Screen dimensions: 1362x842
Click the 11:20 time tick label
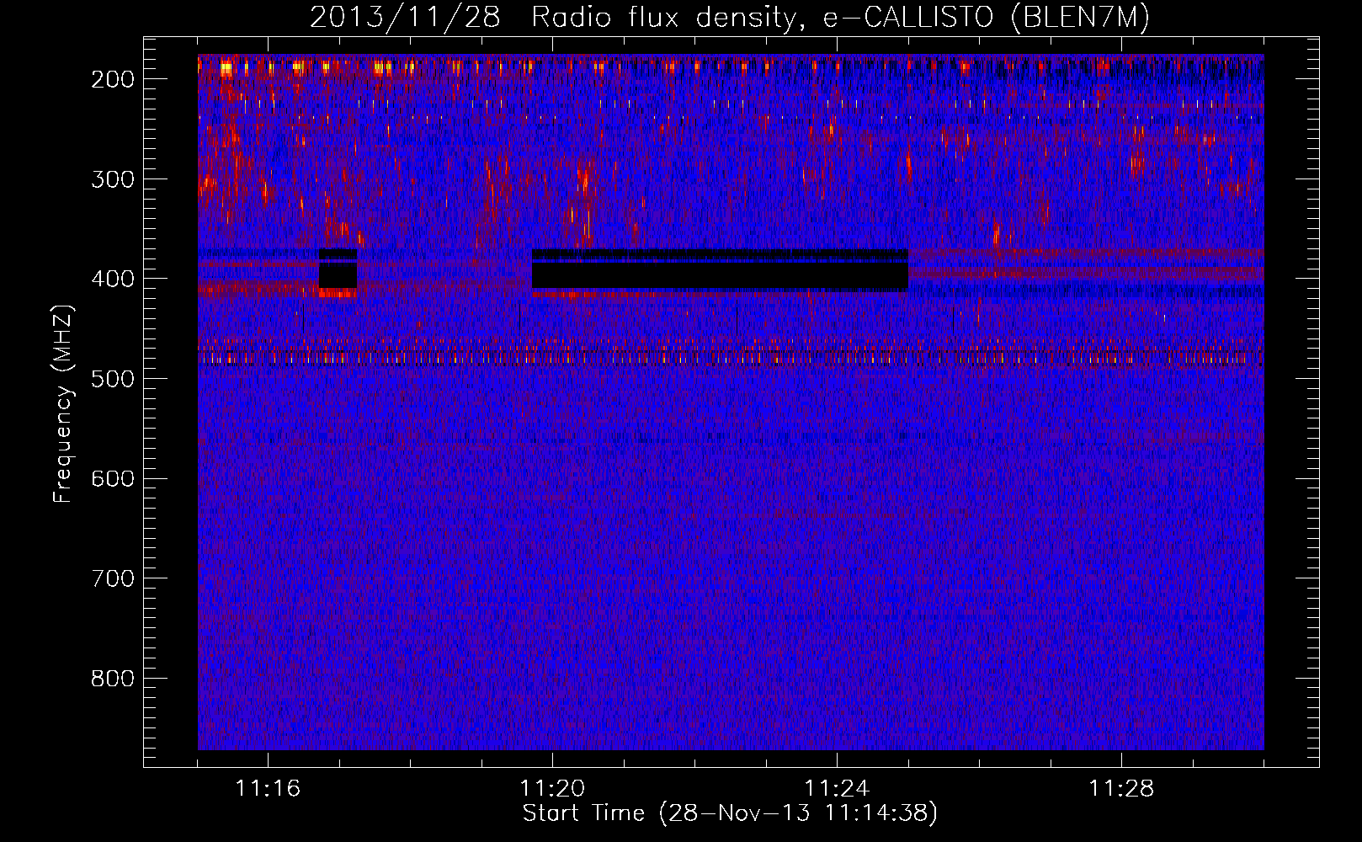[552, 788]
